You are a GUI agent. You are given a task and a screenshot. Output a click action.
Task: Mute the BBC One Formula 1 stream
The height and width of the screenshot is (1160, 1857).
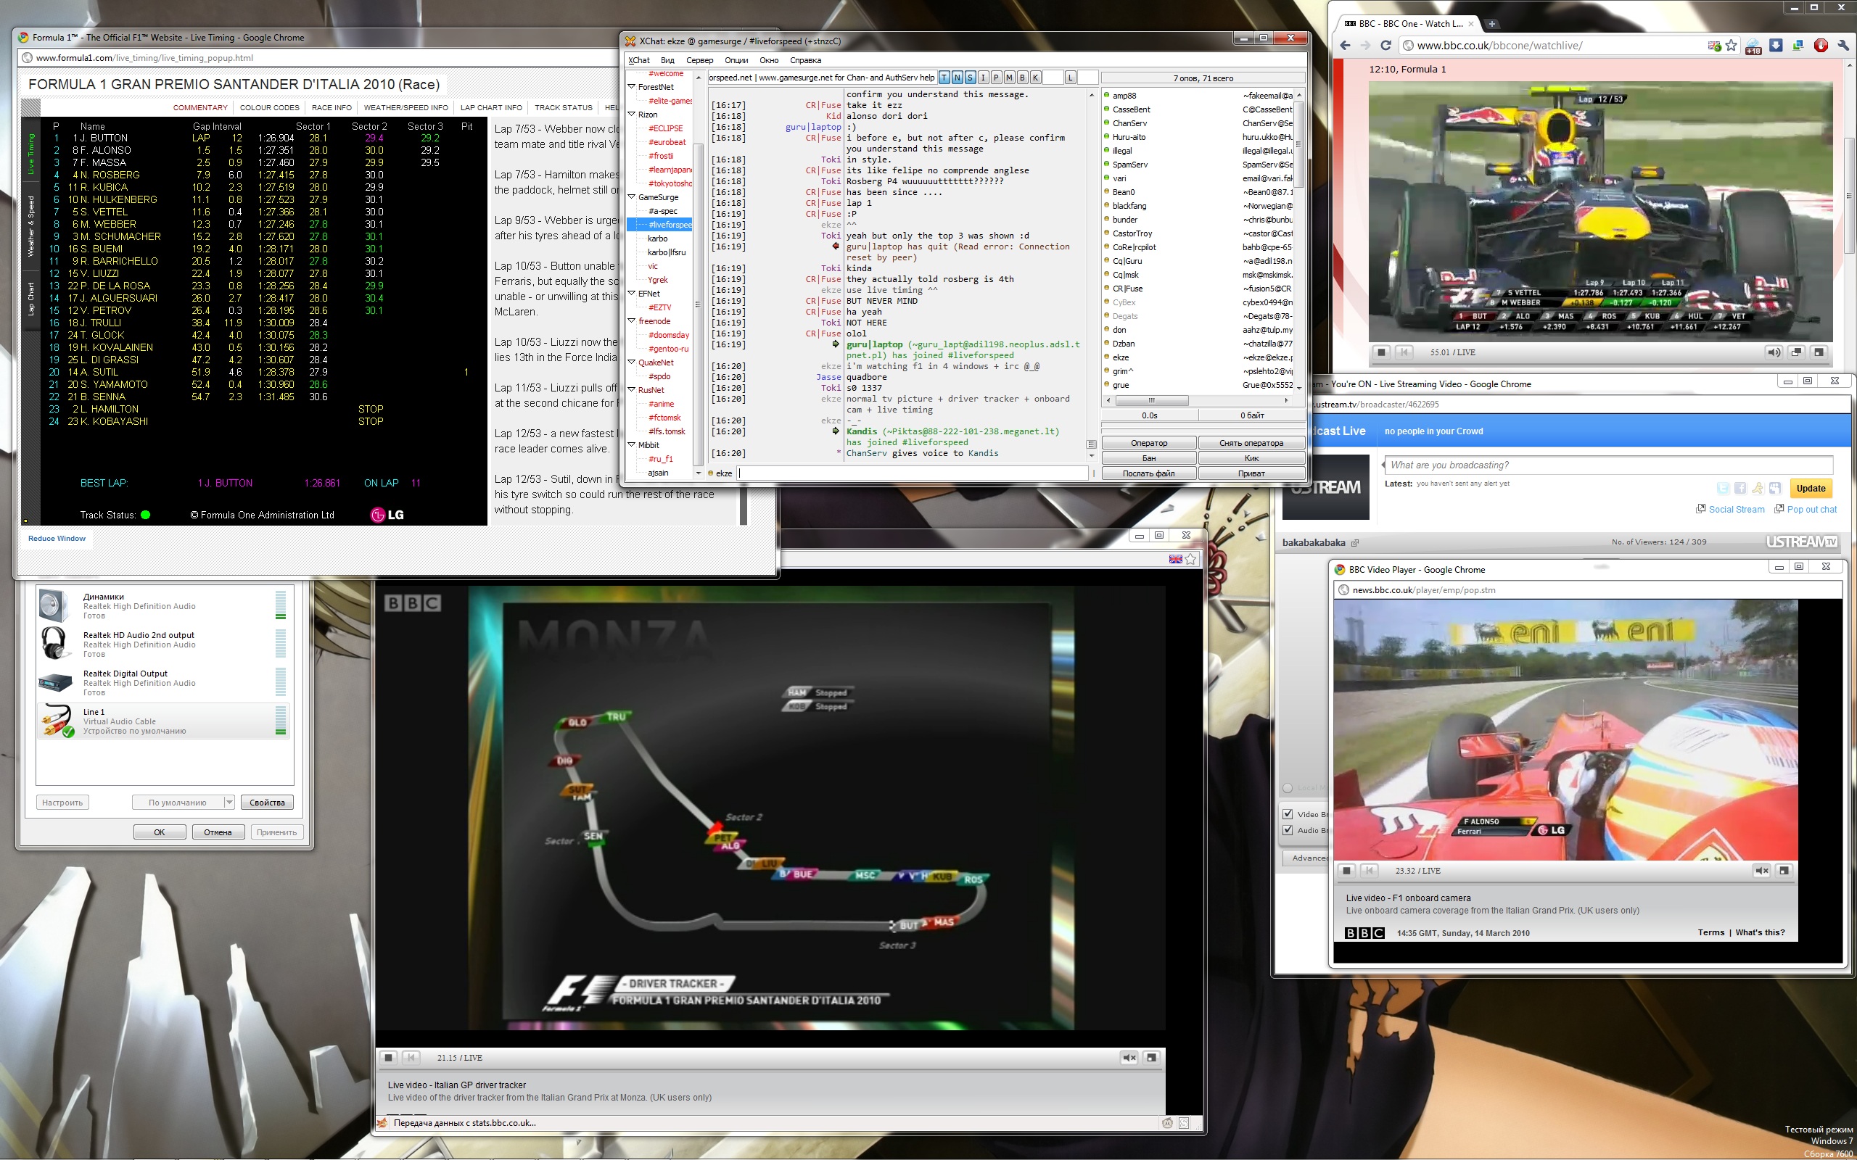pos(1774,352)
